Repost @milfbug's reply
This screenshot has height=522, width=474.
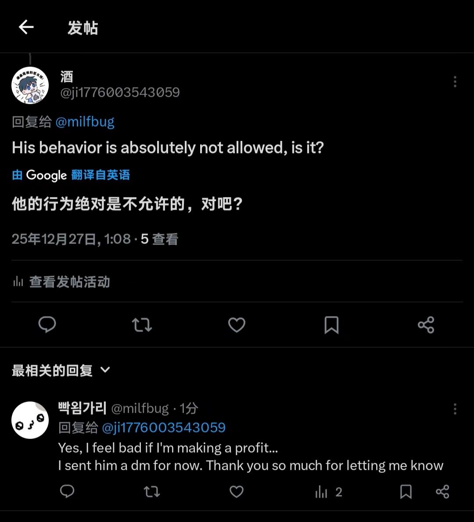pyautogui.click(x=152, y=491)
